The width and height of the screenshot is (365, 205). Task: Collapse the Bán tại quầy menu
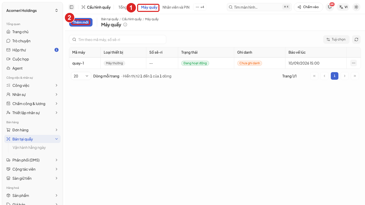point(32,139)
